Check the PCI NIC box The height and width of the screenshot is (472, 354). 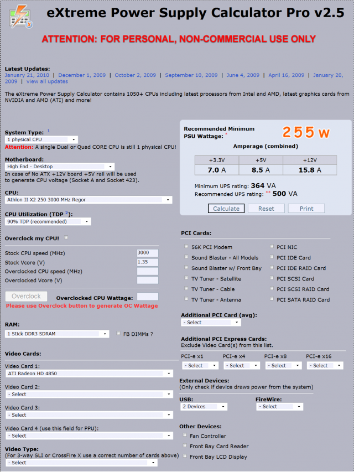tap(272, 246)
